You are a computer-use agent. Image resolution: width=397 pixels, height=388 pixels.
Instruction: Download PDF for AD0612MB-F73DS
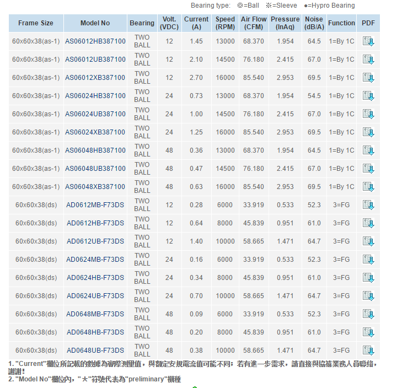pos(368,205)
